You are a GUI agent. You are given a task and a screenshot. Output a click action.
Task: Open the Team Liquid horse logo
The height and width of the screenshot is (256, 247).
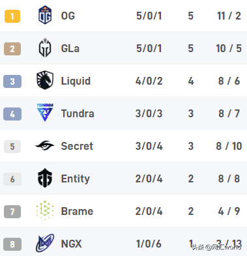click(x=45, y=80)
